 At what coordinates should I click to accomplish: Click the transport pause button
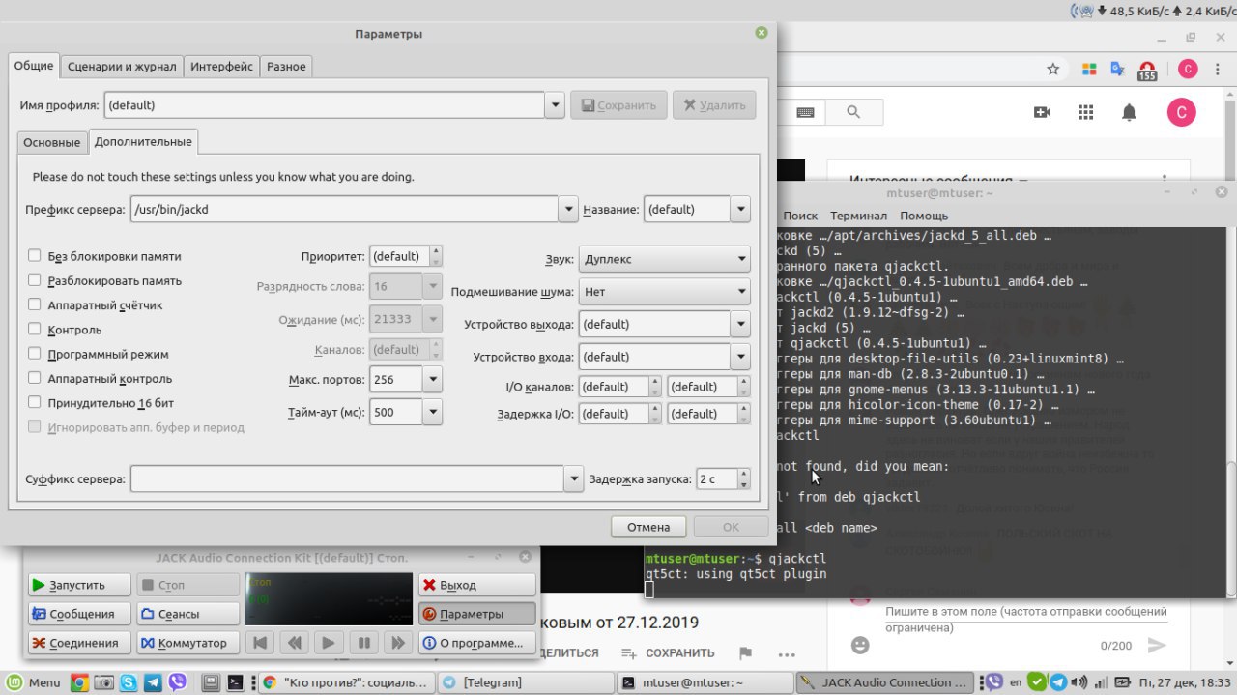coord(363,643)
